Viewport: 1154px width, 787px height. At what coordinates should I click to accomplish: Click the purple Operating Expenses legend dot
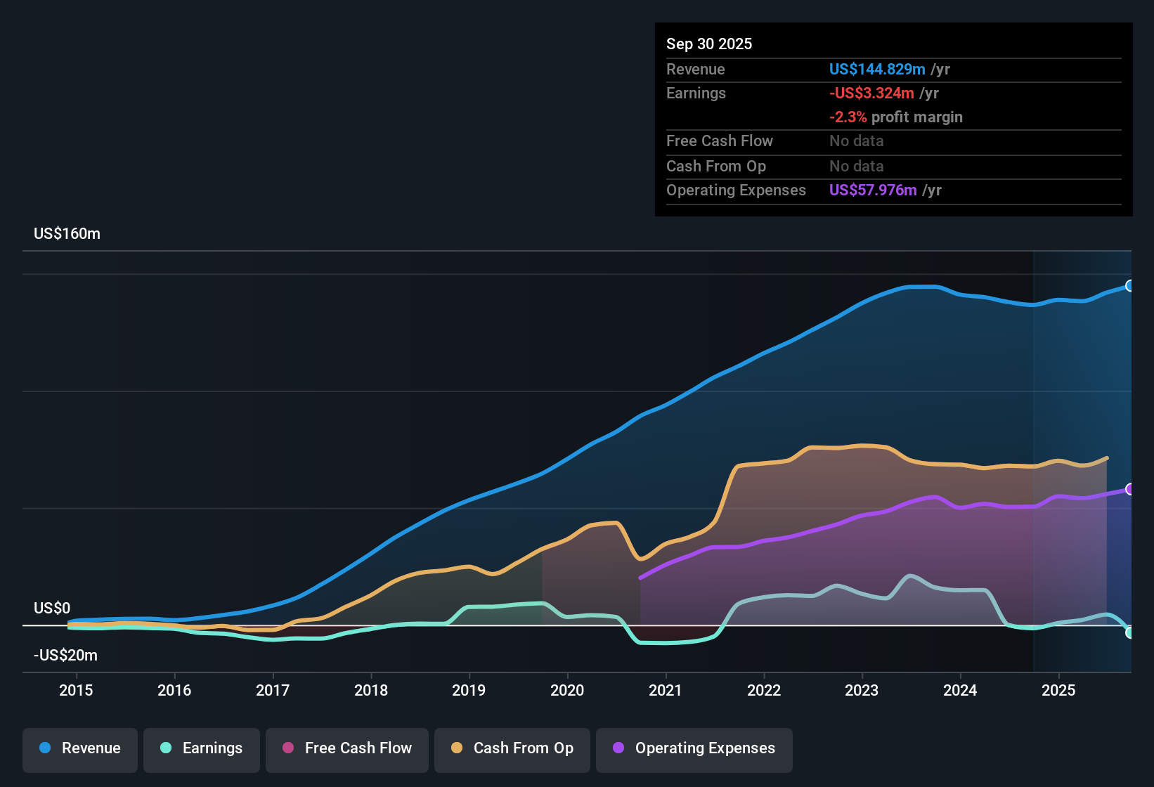[617, 749]
